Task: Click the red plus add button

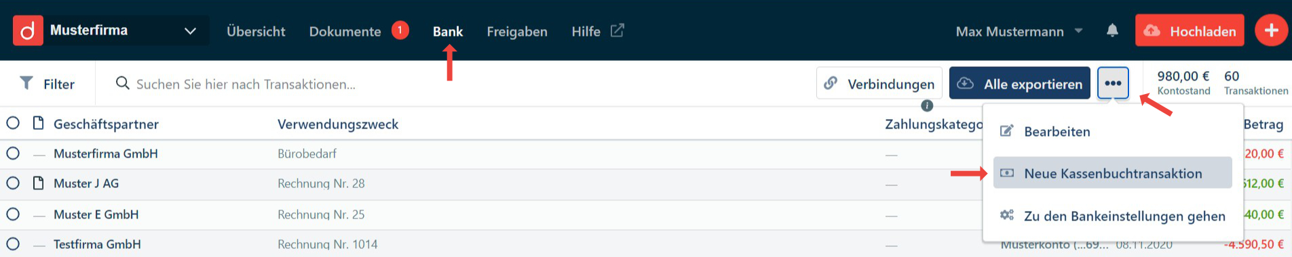Action: click(x=1271, y=30)
